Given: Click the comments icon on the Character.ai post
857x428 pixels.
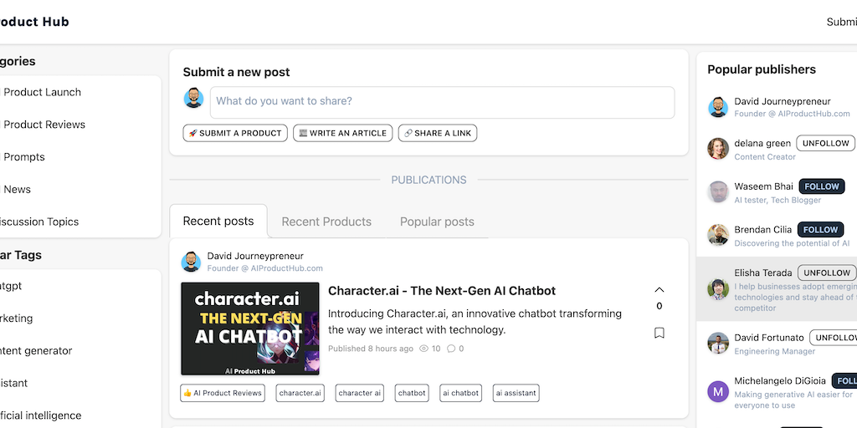Looking at the screenshot, I should click(452, 349).
